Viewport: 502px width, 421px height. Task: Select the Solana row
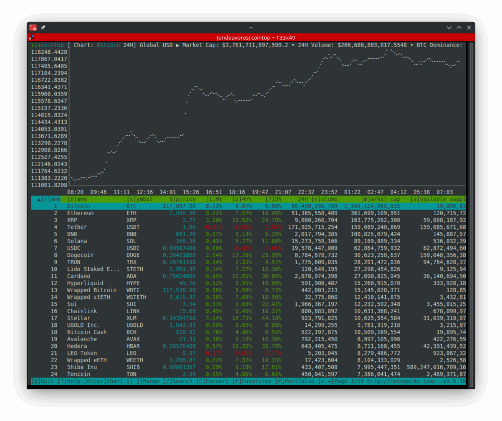pos(249,242)
